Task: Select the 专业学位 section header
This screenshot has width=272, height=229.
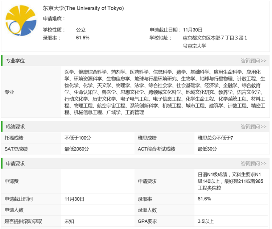Action: pyautogui.click(x=135, y=61)
